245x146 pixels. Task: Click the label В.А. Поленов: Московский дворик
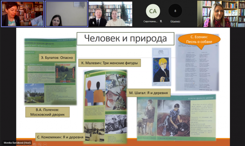(x=47, y=112)
